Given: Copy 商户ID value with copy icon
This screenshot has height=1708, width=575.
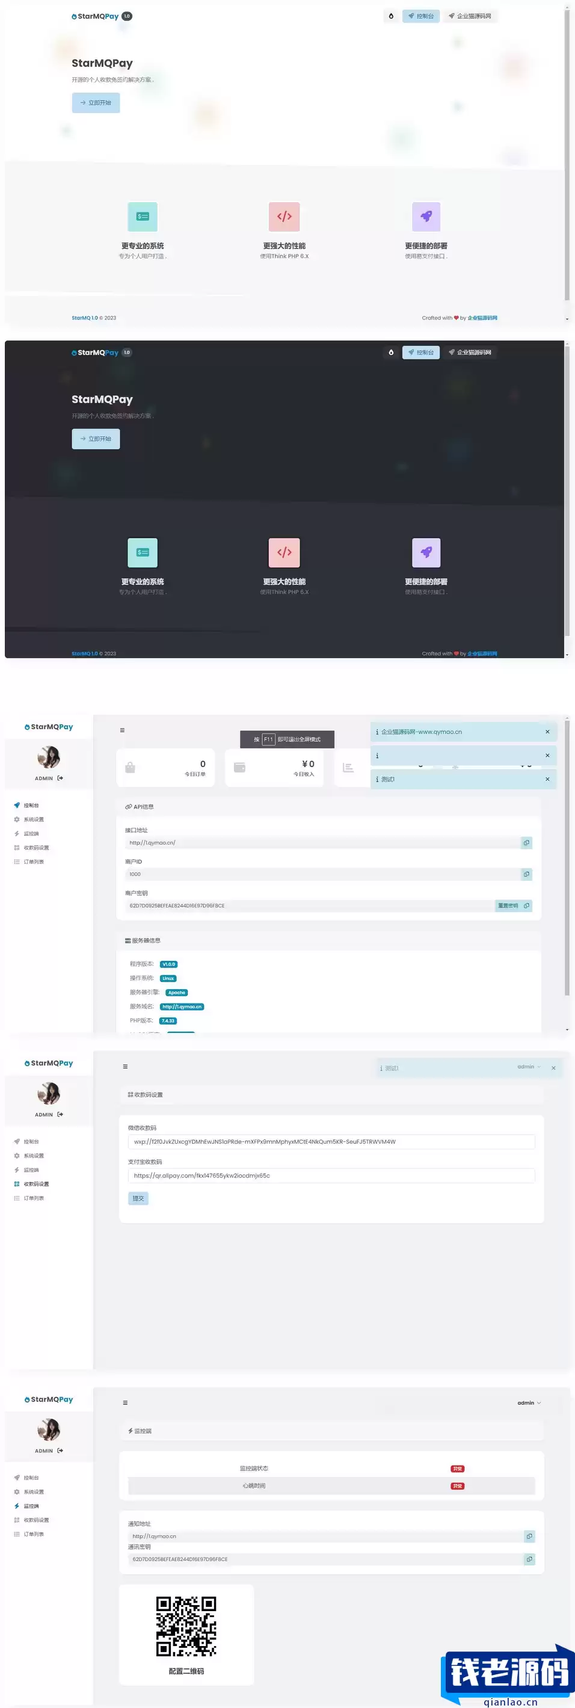Looking at the screenshot, I should tap(527, 875).
